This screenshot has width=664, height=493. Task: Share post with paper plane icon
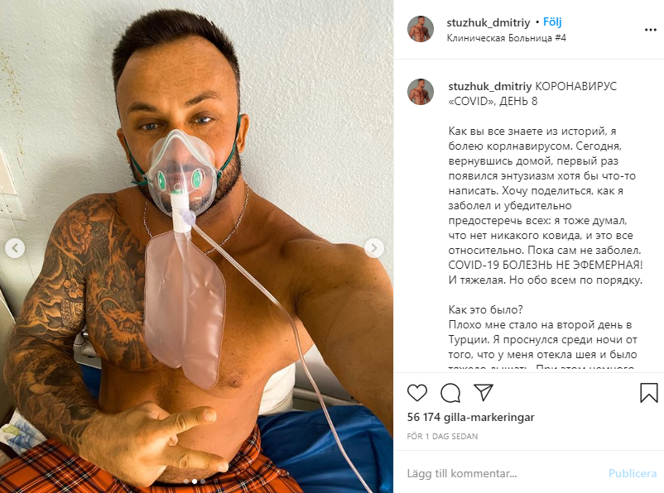(484, 393)
